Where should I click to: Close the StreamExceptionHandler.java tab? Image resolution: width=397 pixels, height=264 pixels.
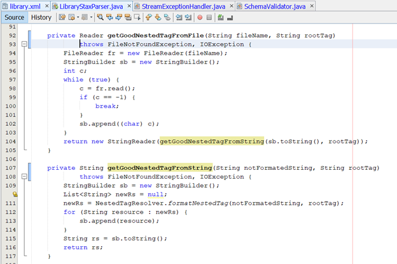click(x=232, y=6)
